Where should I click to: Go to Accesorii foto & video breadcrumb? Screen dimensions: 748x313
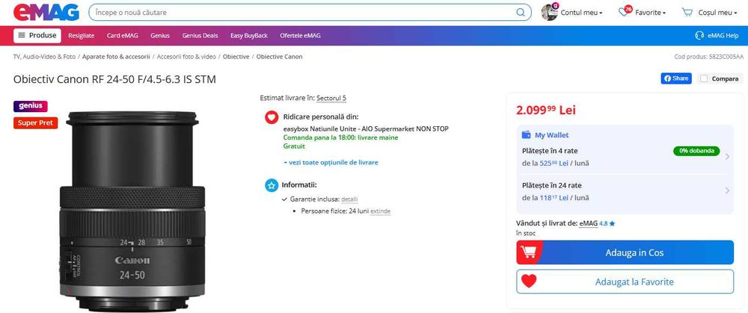186,57
